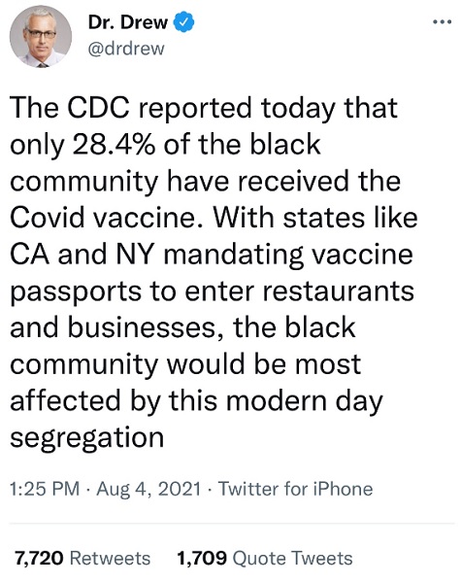Open Dr. Drew's profile avatar photo

pyautogui.click(x=41, y=36)
